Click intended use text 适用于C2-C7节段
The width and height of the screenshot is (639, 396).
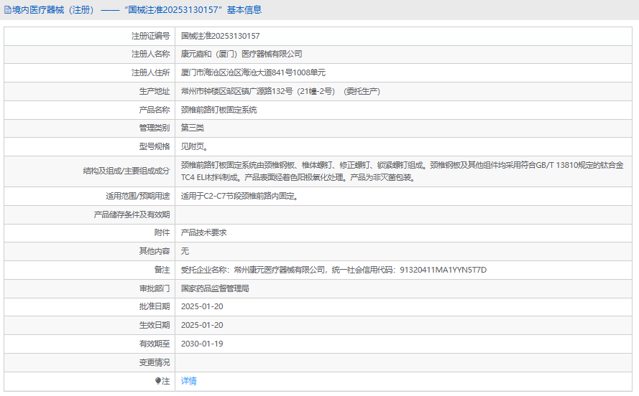(x=240, y=197)
